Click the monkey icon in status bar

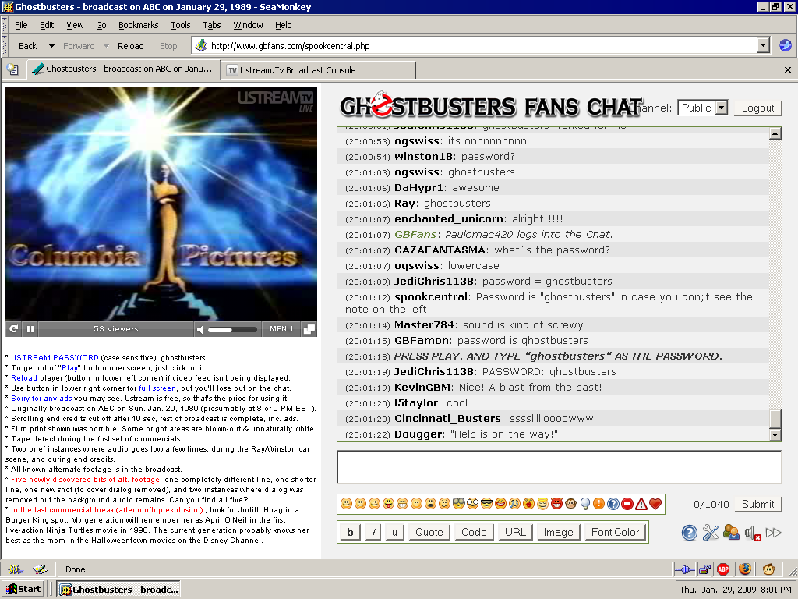pyautogui.click(x=768, y=569)
